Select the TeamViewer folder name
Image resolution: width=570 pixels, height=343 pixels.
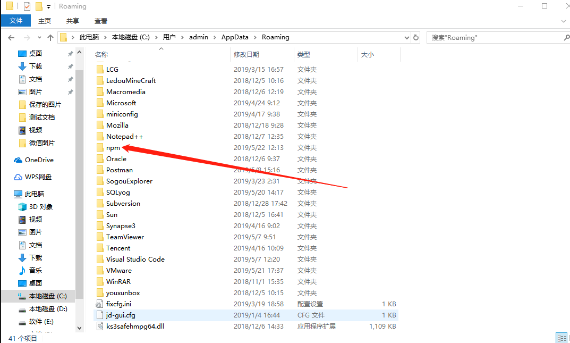(125, 237)
